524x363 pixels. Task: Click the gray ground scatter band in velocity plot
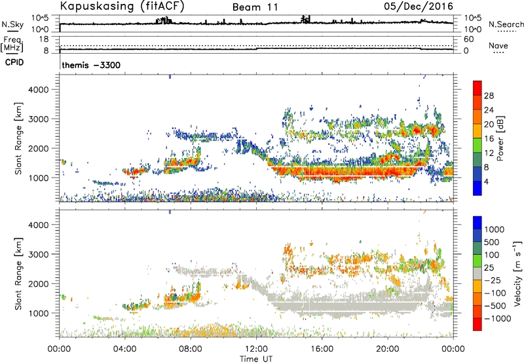[345, 306]
